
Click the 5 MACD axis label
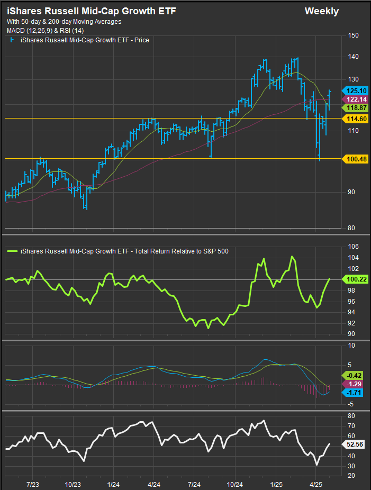(350, 365)
